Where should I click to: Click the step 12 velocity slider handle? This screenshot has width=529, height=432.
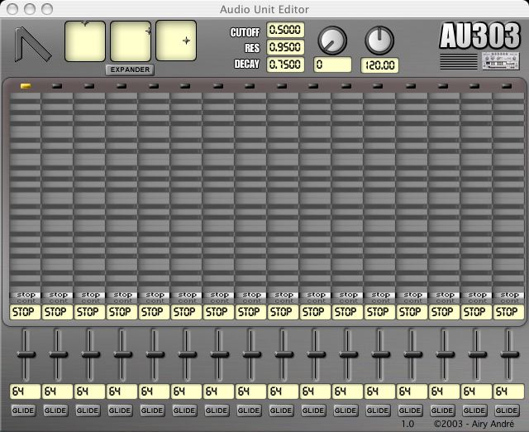coord(380,354)
